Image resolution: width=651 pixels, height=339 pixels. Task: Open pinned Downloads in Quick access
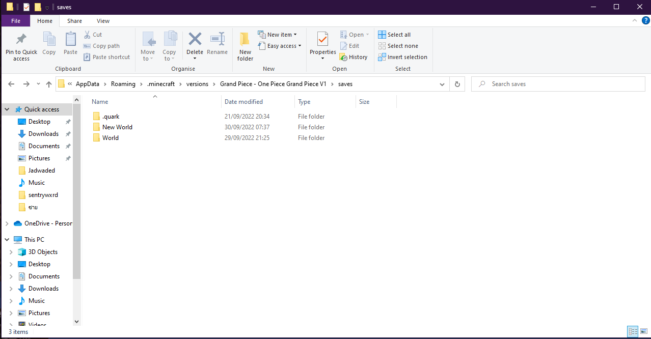pyautogui.click(x=38, y=134)
